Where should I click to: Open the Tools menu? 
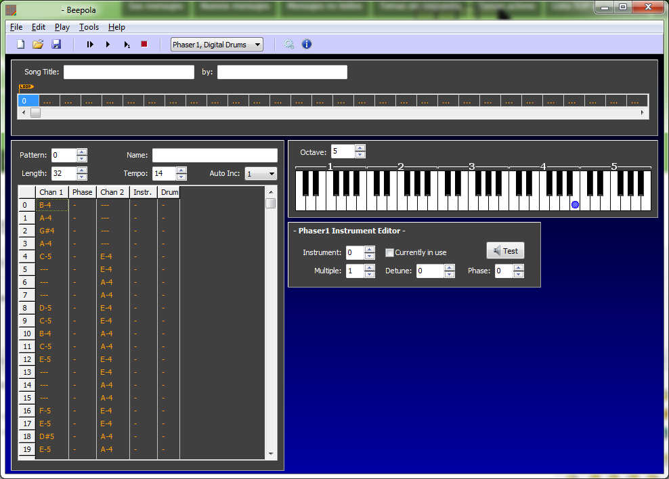(x=89, y=27)
